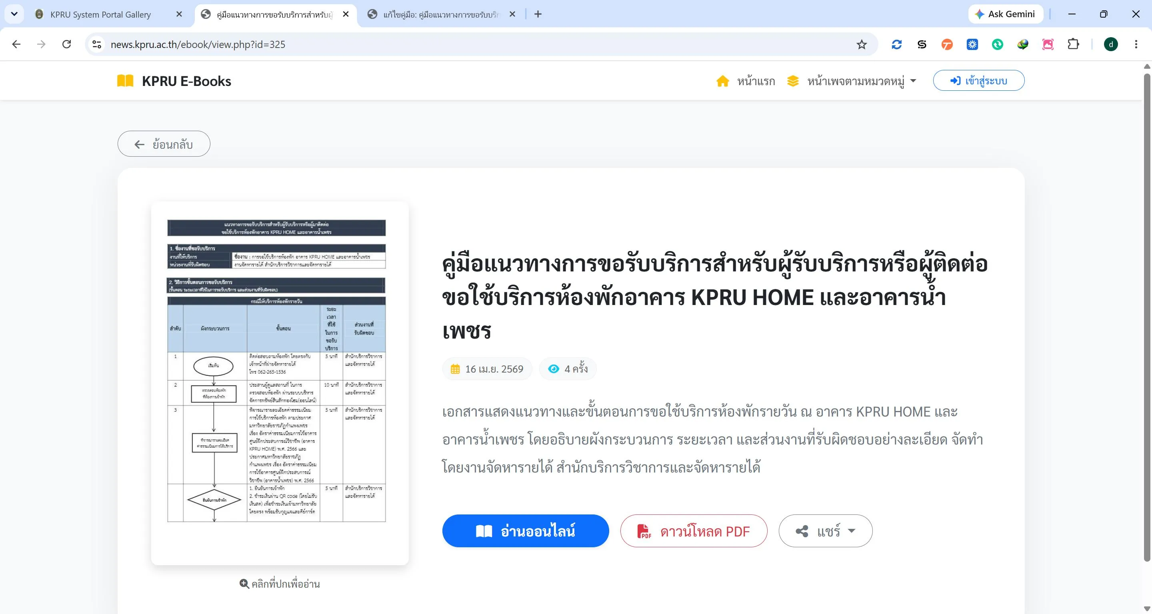Click the 4 ครั้ง view count badge
Screen dimensions: 1152x614
pyautogui.click(x=568, y=369)
